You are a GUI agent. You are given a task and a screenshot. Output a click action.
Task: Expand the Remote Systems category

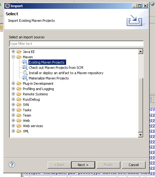point(13,94)
